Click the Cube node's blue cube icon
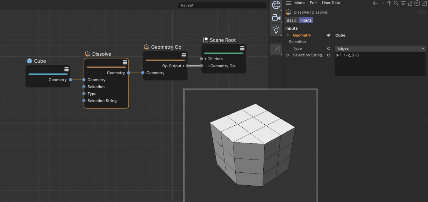428x202 pixels. [30, 61]
